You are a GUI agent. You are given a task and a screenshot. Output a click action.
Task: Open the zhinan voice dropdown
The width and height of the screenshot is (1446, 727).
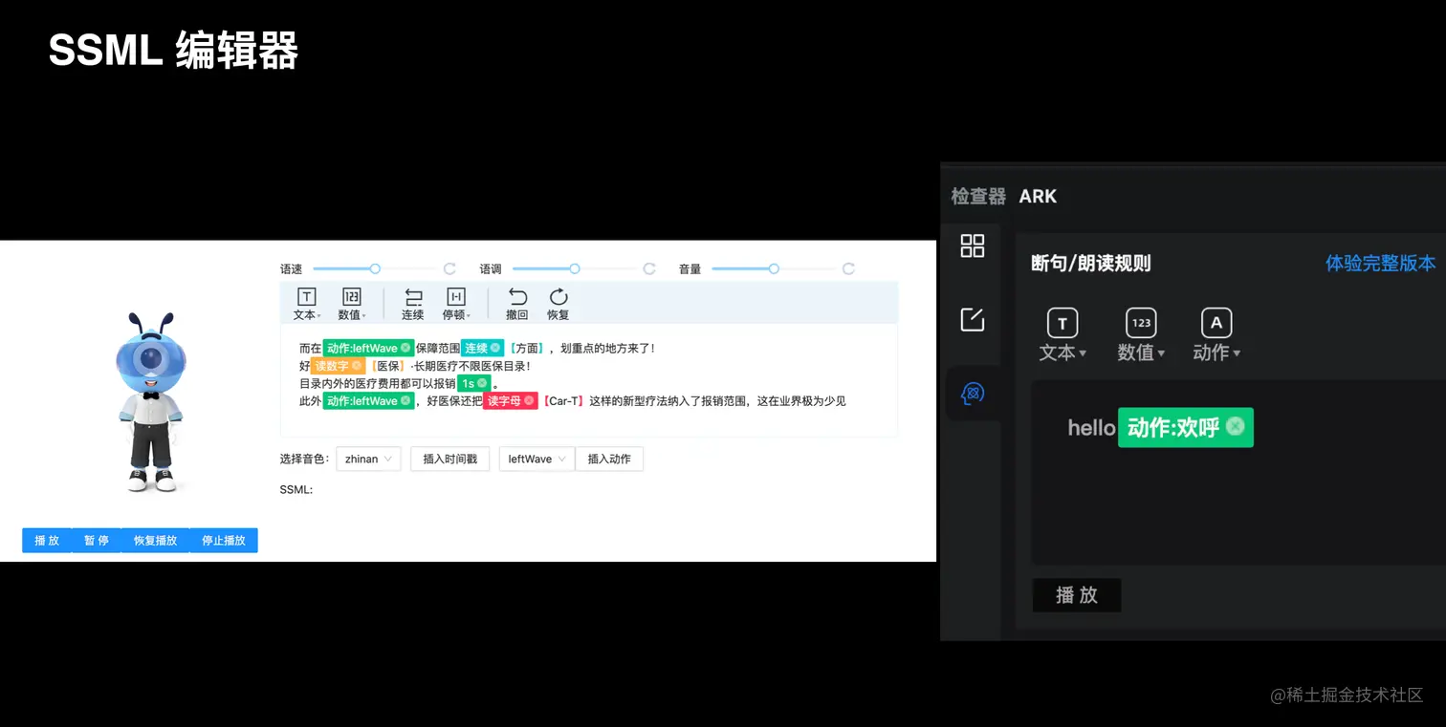pyautogui.click(x=368, y=460)
